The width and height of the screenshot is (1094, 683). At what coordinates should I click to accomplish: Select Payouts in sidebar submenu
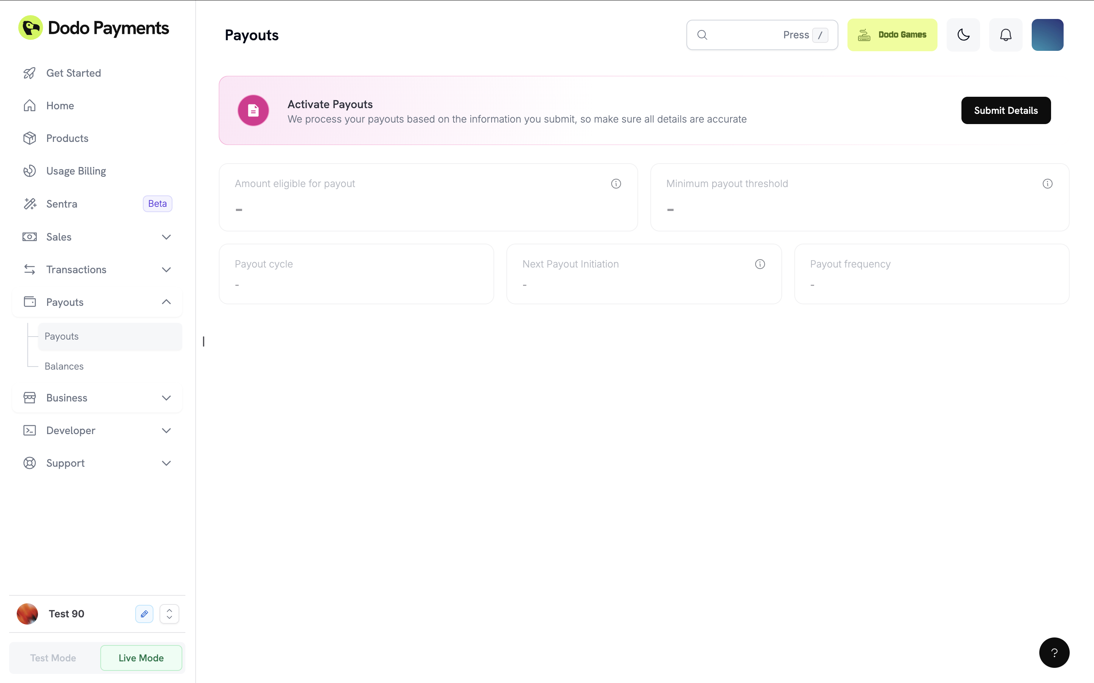(x=62, y=336)
